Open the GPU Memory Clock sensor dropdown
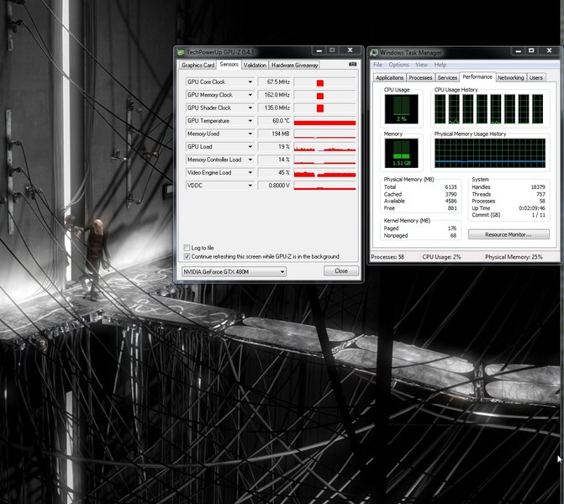Screen dimensions: 564x504 [250, 95]
